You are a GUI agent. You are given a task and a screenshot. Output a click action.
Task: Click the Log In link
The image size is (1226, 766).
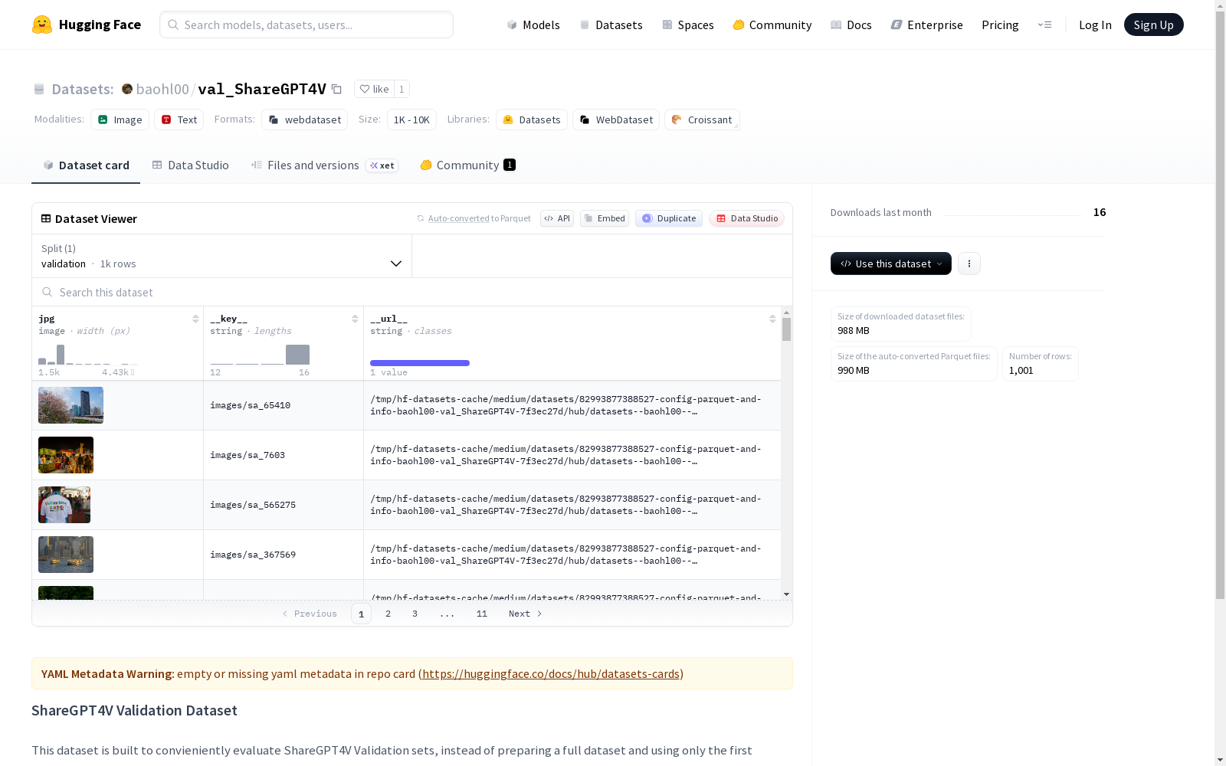(1095, 25)
